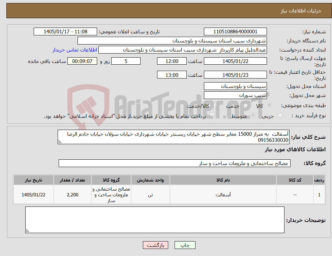Click the تعداد / مقدار column header
Viewport: 332px width, 256px height.
coord(72,180)
